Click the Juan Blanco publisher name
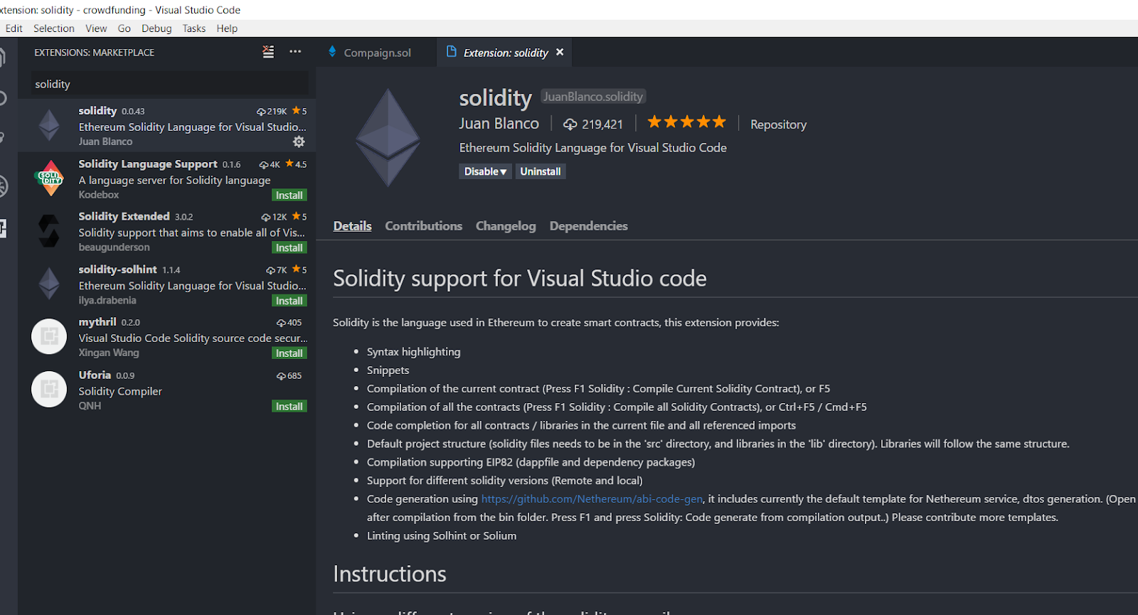The image size is (1138, 615). 499,124
